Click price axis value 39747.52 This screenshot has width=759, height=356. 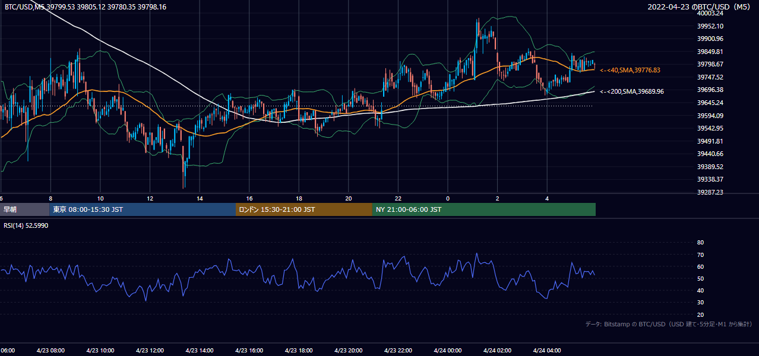710,77
